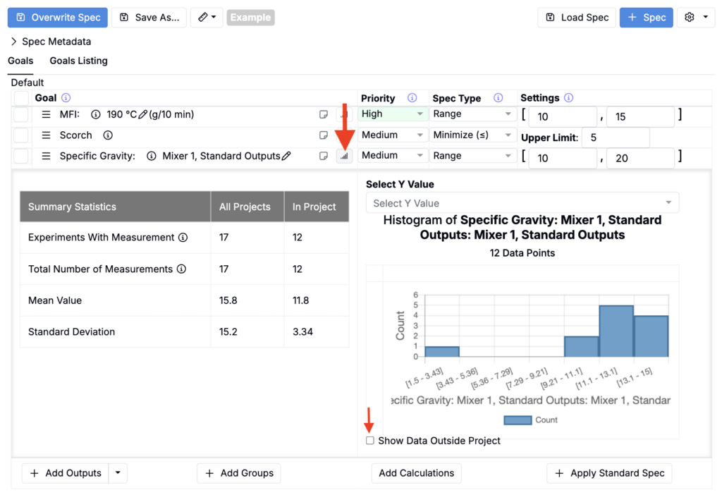Enable Show Data Outside Project checkbox
Image resolution: width=722 pixels, height=495 pixels.
click(x=370, y=441)
